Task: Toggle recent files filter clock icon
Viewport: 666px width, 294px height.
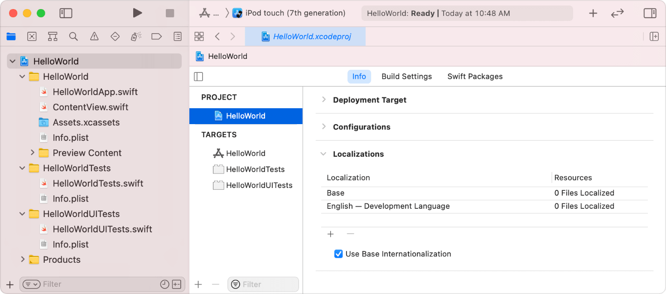Action: pyautogui.click(x=165, y=284)
